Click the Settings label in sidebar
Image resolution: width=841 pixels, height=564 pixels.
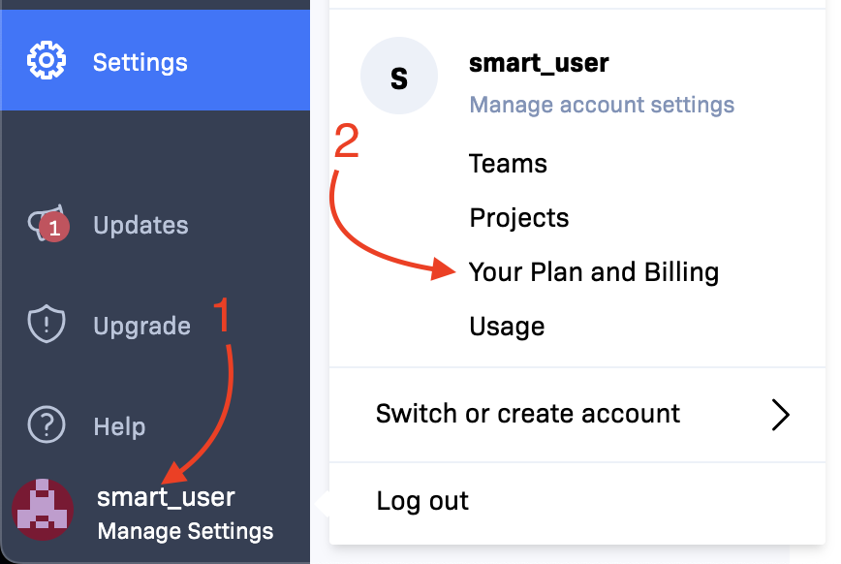[140, 63]
